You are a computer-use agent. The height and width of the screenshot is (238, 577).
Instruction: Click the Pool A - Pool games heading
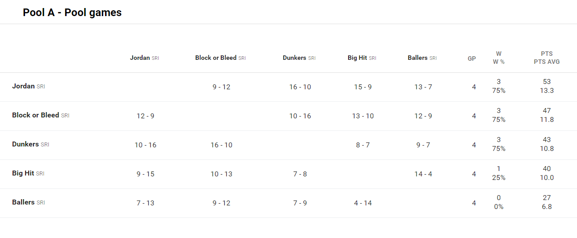(x=72, y=13)
